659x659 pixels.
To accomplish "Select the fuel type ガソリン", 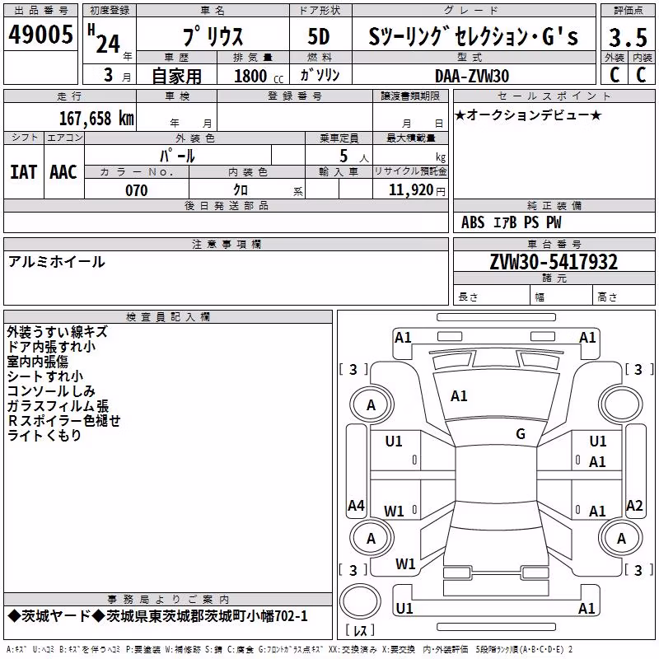I will (320, 75).
